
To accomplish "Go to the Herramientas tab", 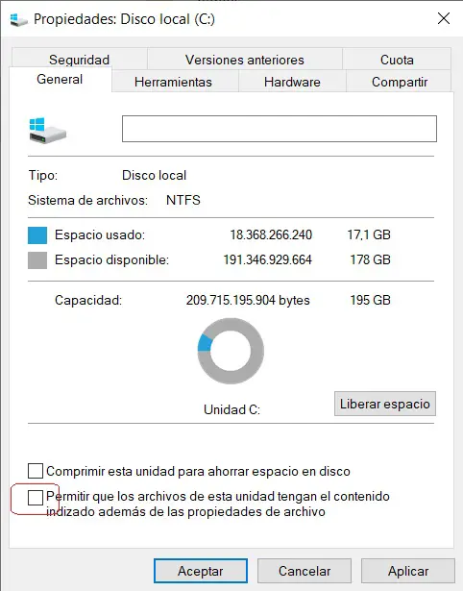I will coord(173,82).
